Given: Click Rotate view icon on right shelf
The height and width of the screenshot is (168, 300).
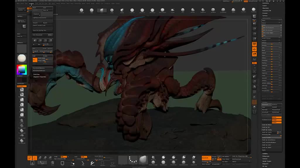Looking at the screenshot, I should point(254,87).
